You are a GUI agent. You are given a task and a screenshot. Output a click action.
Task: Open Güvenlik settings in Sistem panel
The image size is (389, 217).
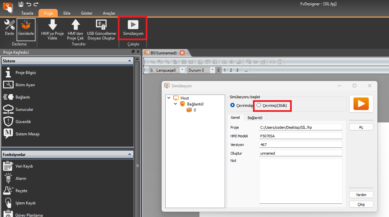tap(23, 122)
